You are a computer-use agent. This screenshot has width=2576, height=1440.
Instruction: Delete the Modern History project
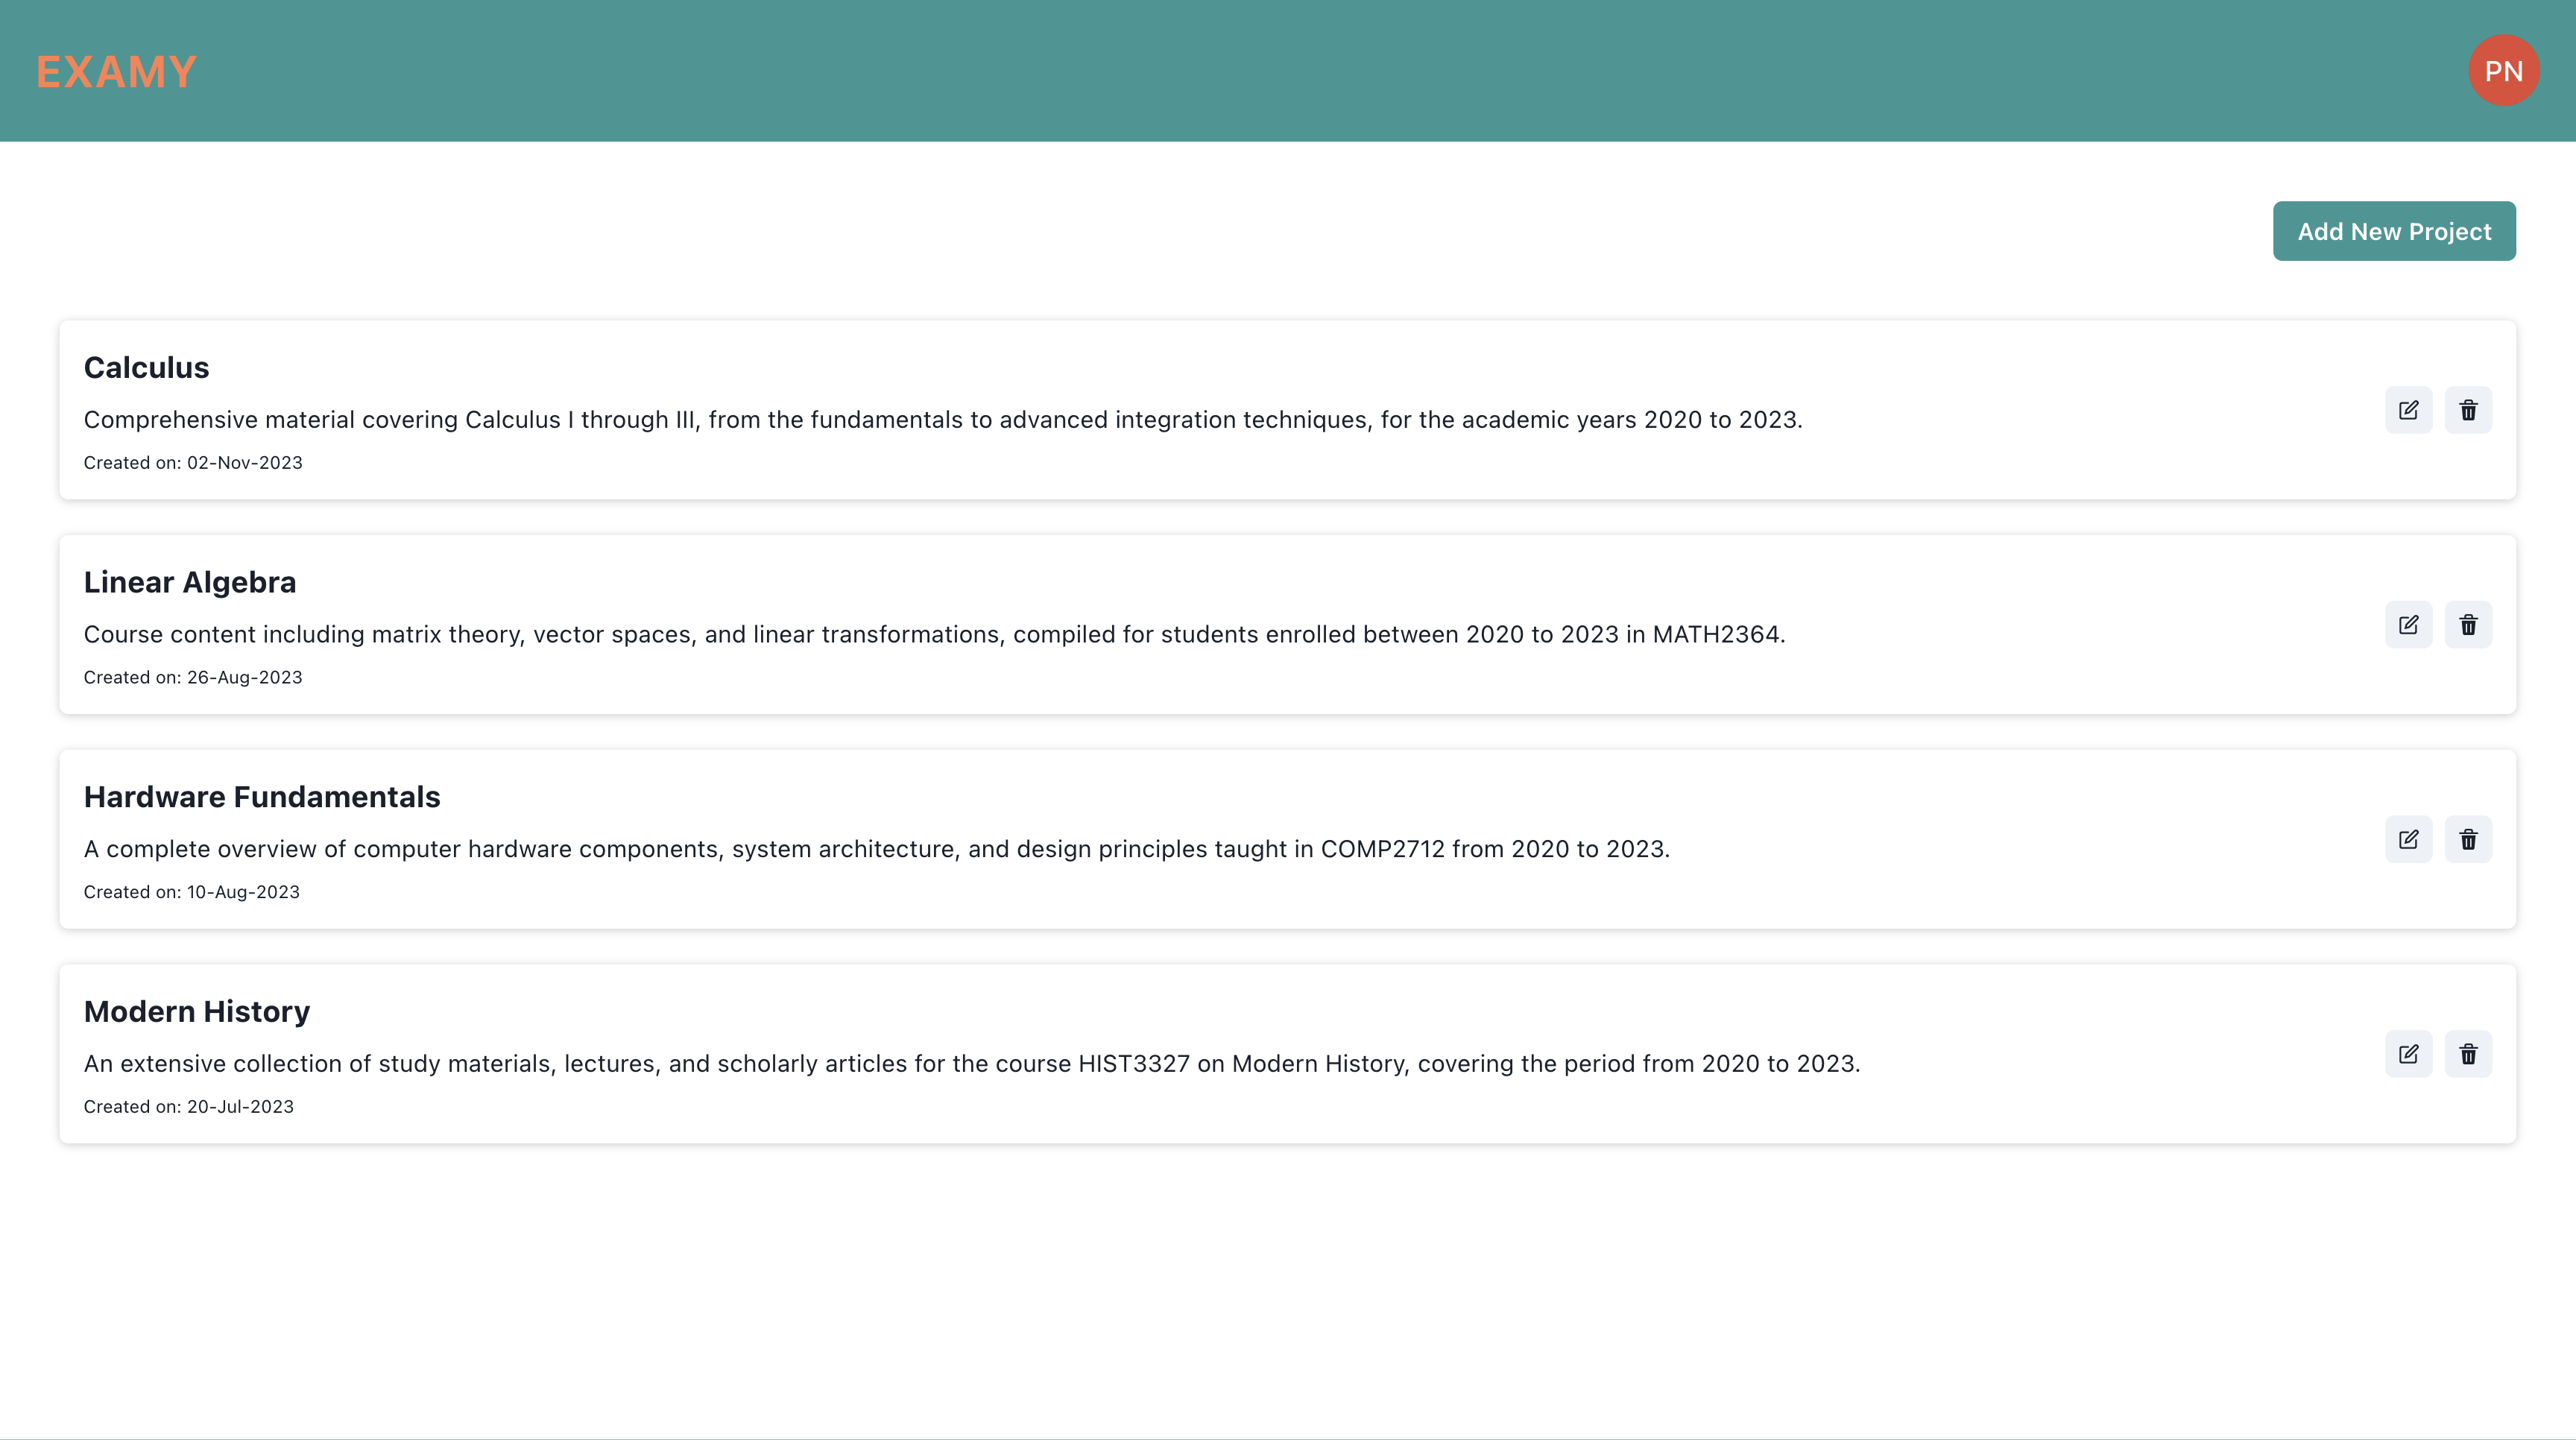pyautogui.click(x=2468, y=1054)
